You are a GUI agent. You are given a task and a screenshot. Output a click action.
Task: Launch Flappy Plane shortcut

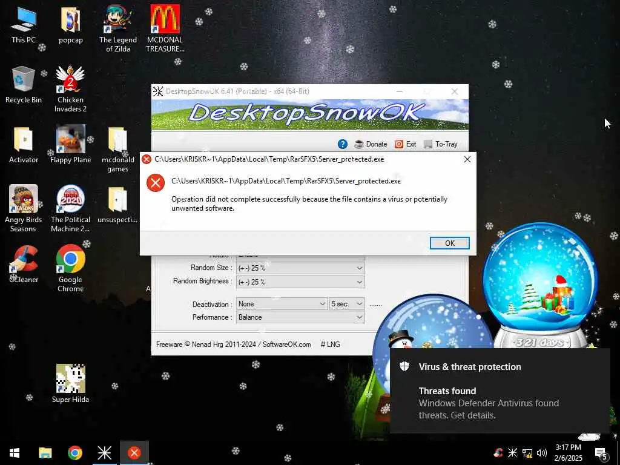70,144
